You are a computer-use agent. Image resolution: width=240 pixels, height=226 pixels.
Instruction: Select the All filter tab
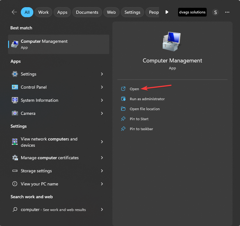click(x=27, y=12)
